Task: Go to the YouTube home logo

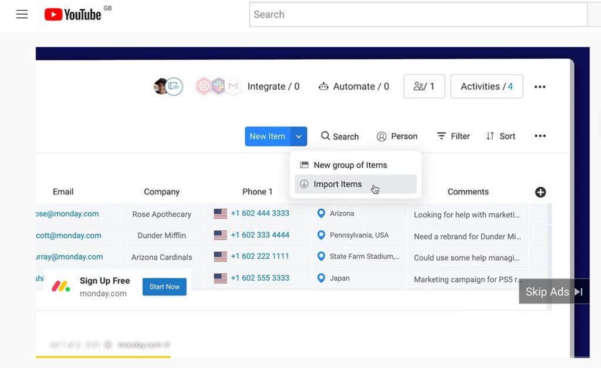Action: pyautogui.click(x=73, y=15)
